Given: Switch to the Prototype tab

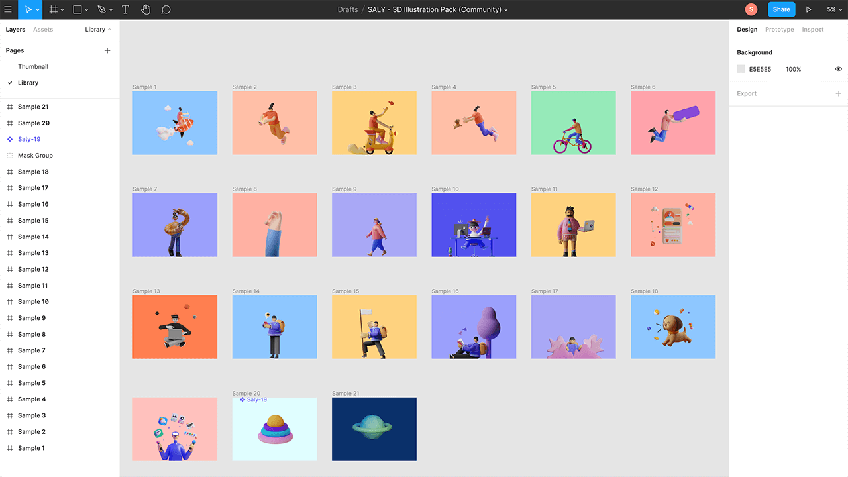Looking at the screenshot, I should pos(779,30).
